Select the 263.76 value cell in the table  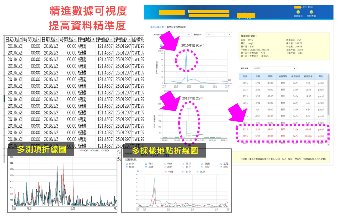click(308, 136)
